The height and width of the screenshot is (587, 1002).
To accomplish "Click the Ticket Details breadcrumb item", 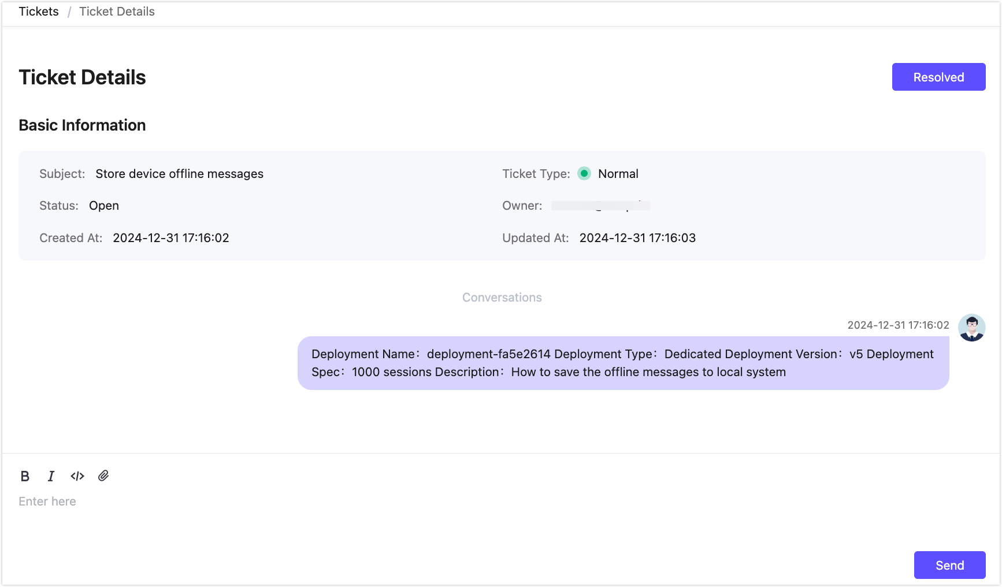I will pos(117,12).
